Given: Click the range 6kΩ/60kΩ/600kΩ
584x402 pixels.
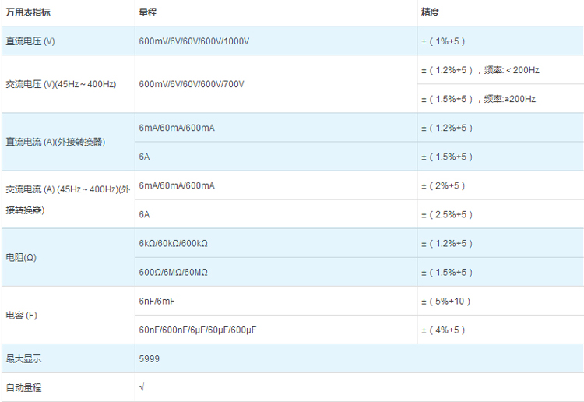Looking at the screenshot, I should (173, 243).
